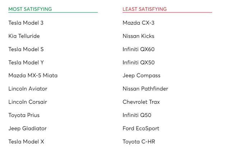The width and height of the screenshot is (226, 153).
Task: Select Kia Telluride in the list
Action: [x=24, y=36]
